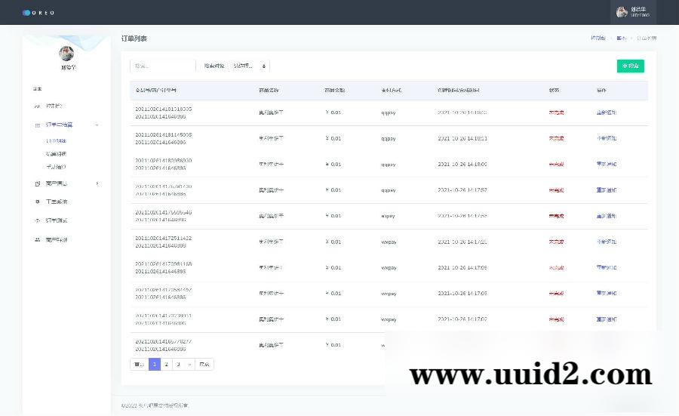Viewport: 679px width, 416px height.
Task: Open the 控制台 dashboard menu item
Action: [54, 106]
